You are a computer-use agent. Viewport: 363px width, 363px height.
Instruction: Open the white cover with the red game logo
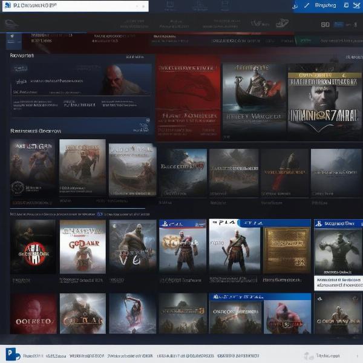(x=83, y=247)
